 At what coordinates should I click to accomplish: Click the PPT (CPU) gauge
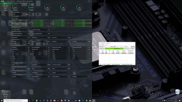47,7
